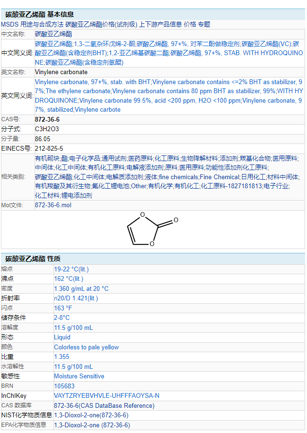Open the 有机羧酸及其衍生物 category link

(63, 186)
